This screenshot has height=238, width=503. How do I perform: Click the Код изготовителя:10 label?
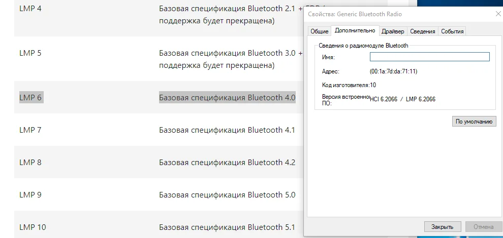[x=349, y=85]
